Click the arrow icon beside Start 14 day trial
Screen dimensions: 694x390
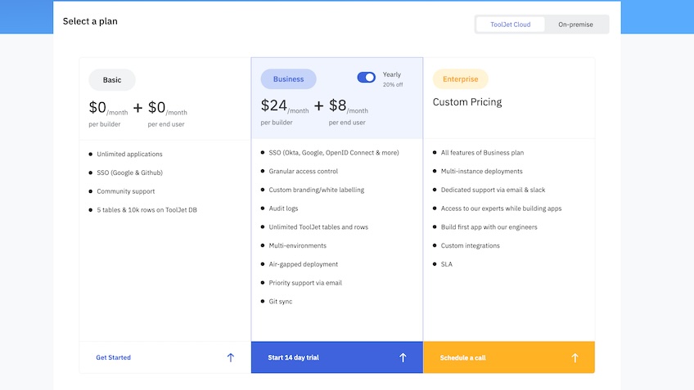tap(403, 357)
